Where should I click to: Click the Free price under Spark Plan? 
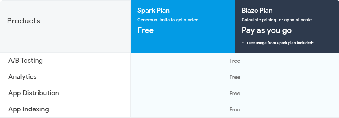pos(146,30)
